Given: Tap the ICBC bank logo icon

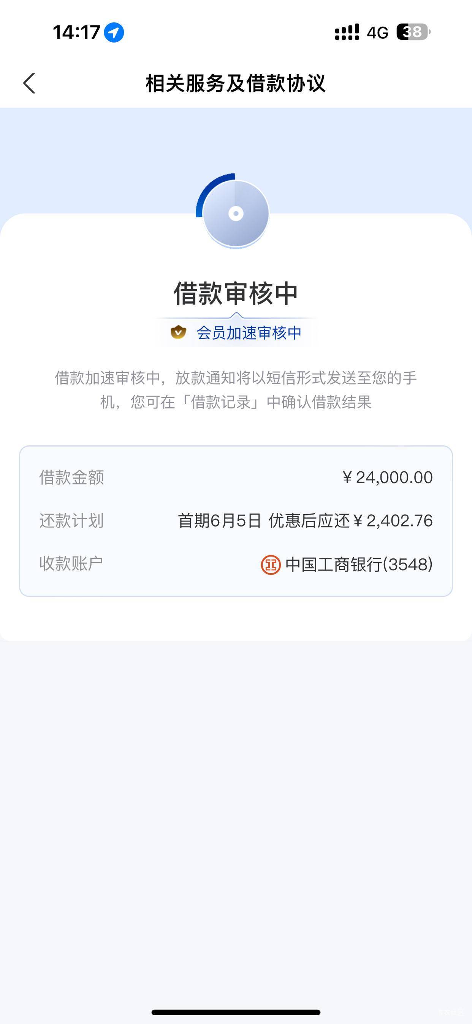Looking at the screenshot, I should click(271, 565).
